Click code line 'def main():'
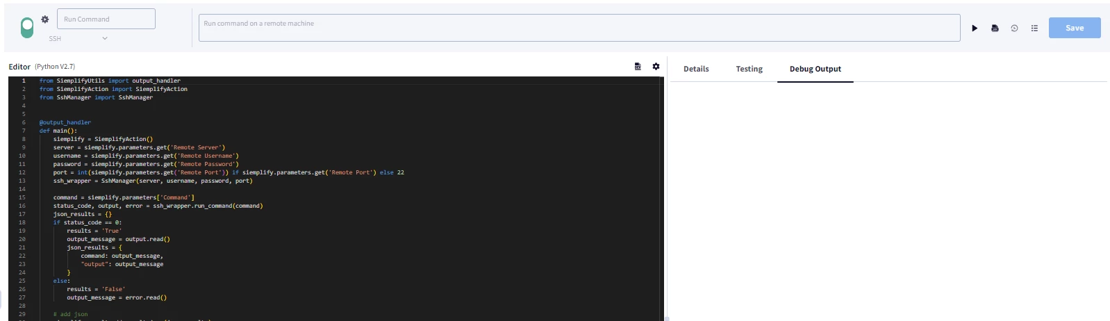1110x321 pixels. 58,131
